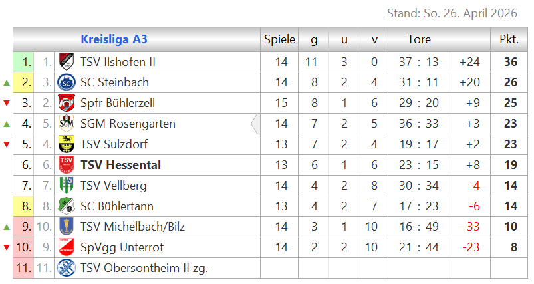Click the TSV Ilshofen II club logo
The image size is (534, 284).
66,62
